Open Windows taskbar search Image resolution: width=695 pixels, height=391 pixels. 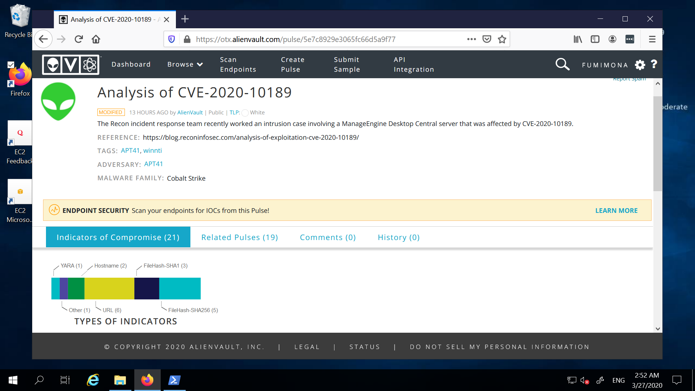click(x=39, y=380)
